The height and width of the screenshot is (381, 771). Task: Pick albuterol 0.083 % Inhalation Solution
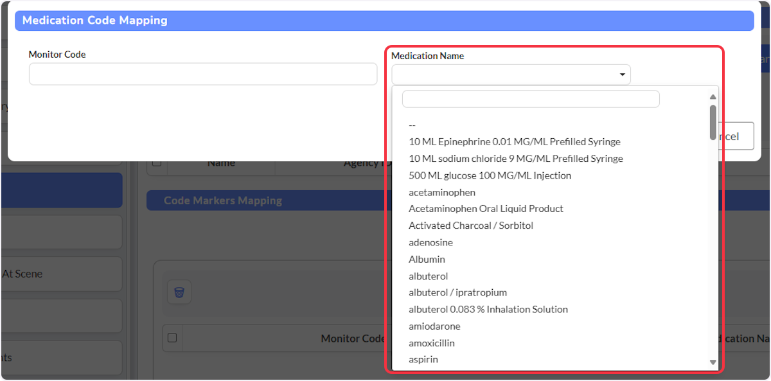coord(488,309)
